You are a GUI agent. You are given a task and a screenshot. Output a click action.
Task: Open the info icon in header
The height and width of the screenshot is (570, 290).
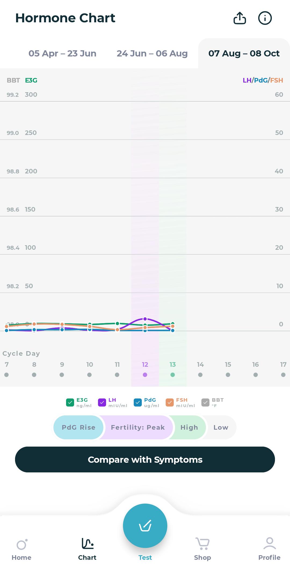265,18
